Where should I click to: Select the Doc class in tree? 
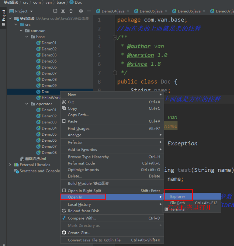[45, 92]
